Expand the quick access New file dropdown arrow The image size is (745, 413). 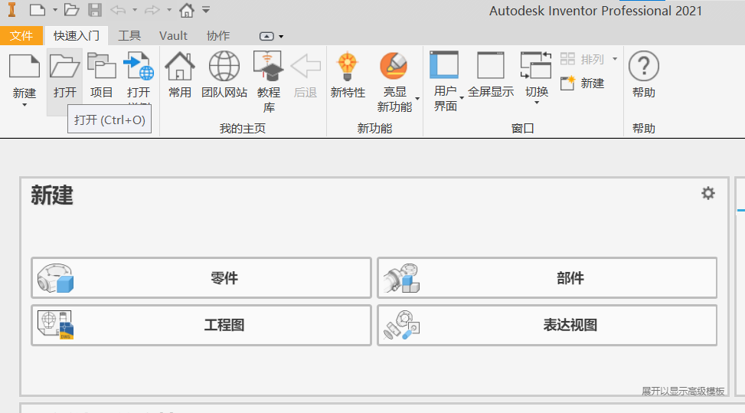54,10
